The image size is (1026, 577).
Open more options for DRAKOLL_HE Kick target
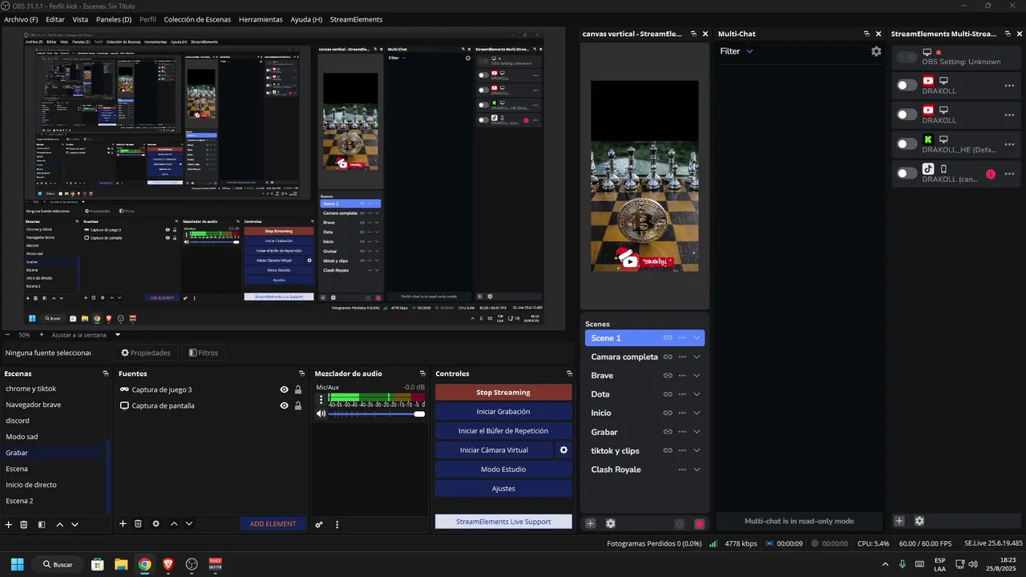(x=1009, y=144)
